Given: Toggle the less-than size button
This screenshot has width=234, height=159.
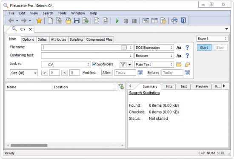Looking at the screenshot, I should coord(65,73).
